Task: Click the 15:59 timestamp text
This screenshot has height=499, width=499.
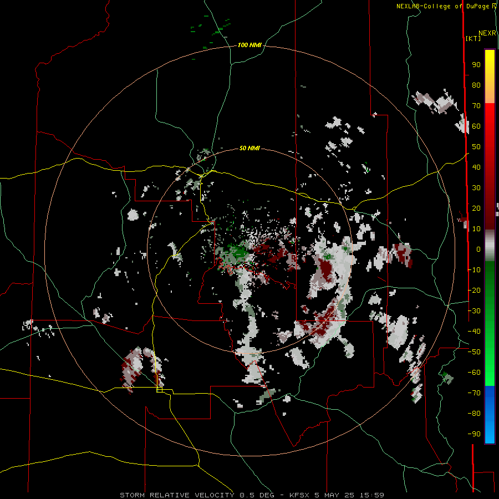Action: click(x=372, y=495)
